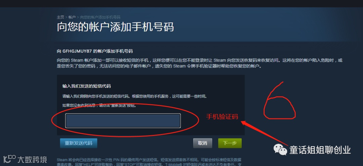Click the WeChat logo icon watermark
This screenshot has height=166, width=363.
click(x=280, y=150)
